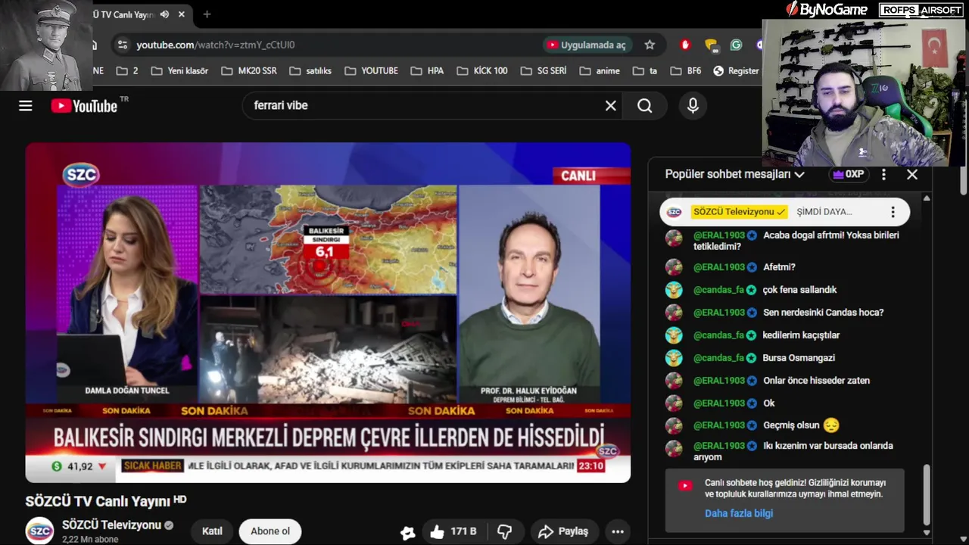Open the YouTube hamburger guide menu
969x545 pixels.
pyautogui.click(x=26, y=106)
